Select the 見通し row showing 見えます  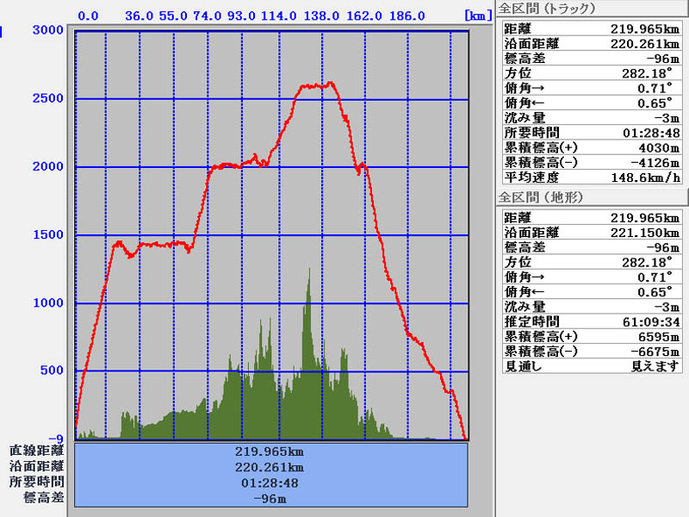coord(591,366)
